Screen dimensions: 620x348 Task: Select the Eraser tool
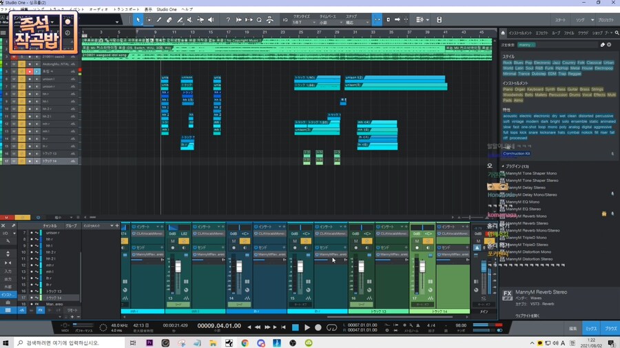click(169, 19)
